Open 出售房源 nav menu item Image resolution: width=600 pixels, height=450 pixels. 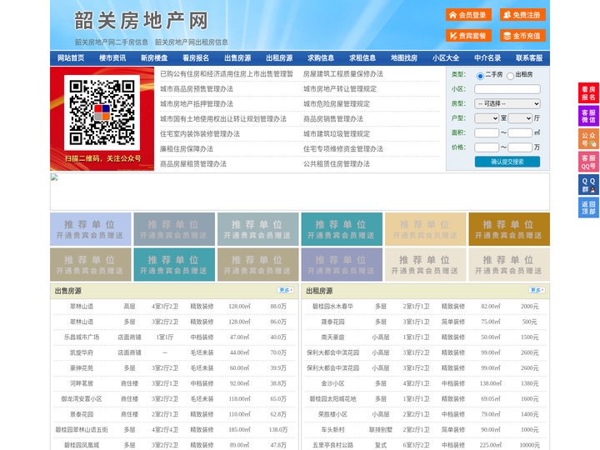click(237, 58)
